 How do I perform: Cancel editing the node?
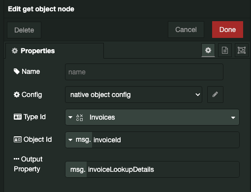point(186,30)
